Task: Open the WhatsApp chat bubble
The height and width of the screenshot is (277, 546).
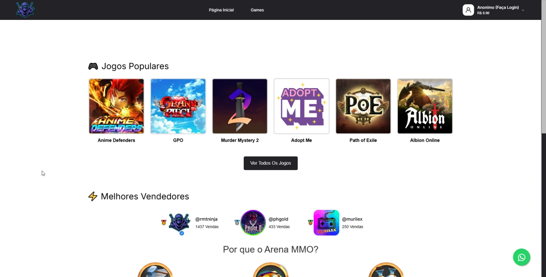Action: (x=521, y=257)
